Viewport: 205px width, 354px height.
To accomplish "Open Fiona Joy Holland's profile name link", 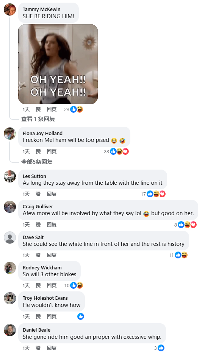I will point(42,134).
